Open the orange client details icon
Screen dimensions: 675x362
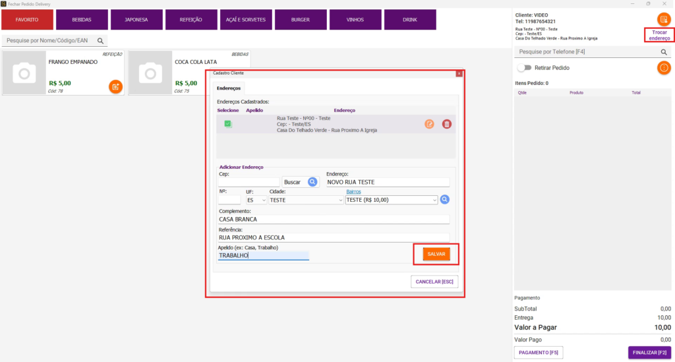(x=664, y=19)
